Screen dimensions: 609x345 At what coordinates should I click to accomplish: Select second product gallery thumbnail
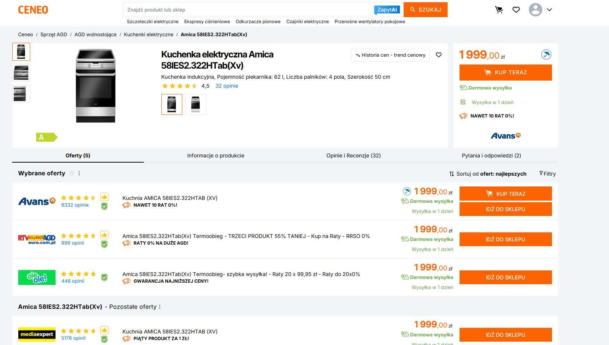(x=21, y=73)
